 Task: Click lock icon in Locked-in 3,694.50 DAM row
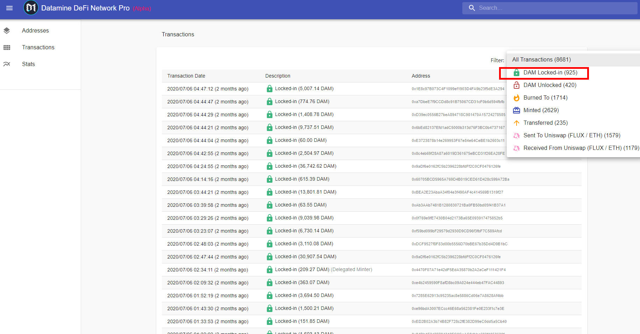[x=270, y=296]
